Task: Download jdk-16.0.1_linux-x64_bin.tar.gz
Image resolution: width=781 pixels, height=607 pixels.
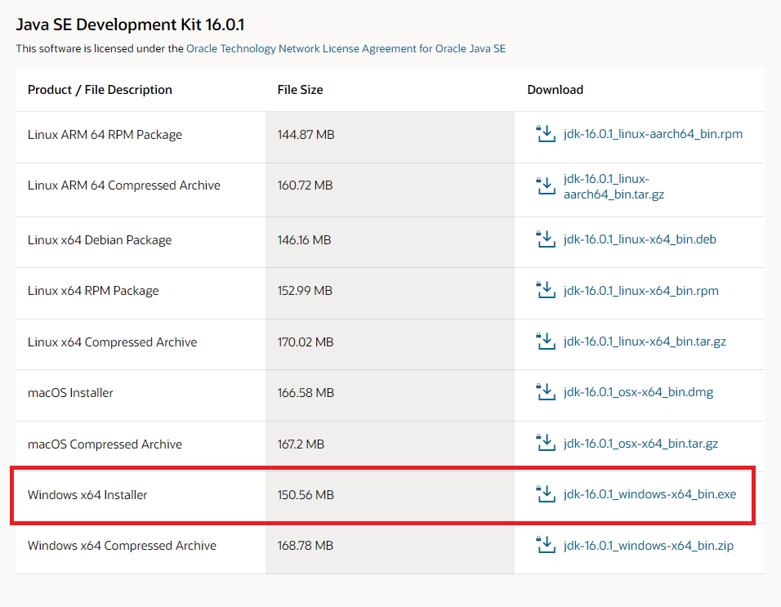Action: tap(645, 341)
